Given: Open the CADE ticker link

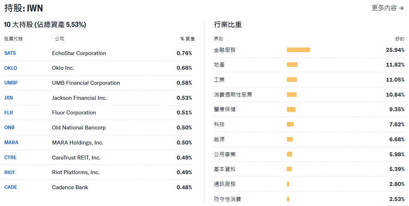Looking at the screenshot, I should pos(11,187).
